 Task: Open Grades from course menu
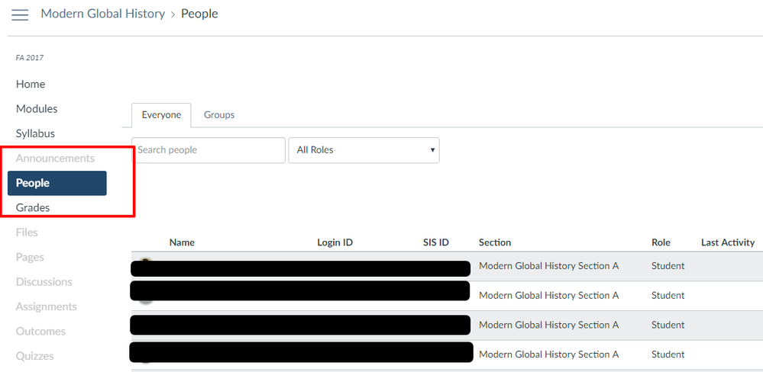coord(33,207)
